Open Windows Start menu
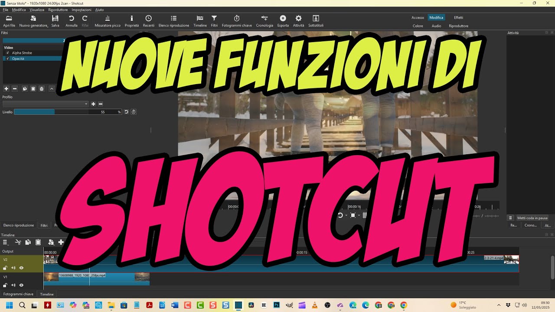 click(9, 305)
